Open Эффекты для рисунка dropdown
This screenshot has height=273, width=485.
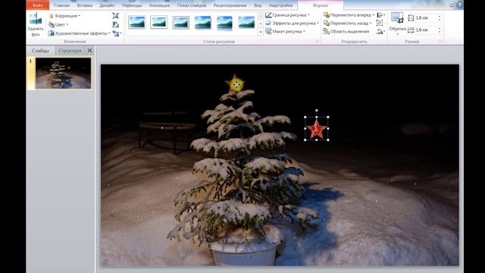292,24
